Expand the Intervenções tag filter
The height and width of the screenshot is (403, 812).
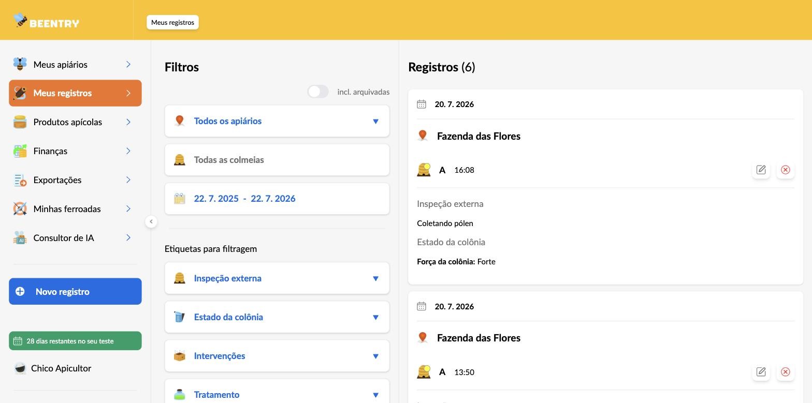tap(277, 356)
